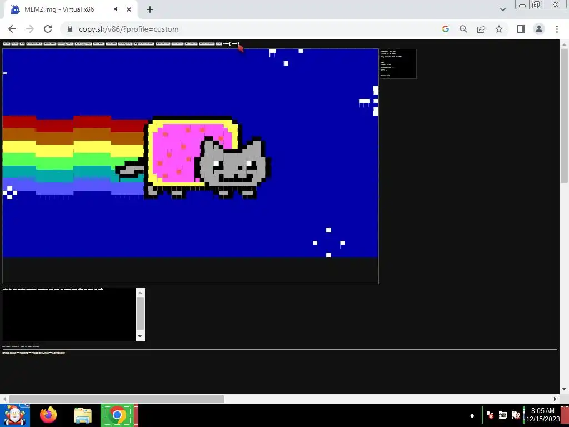Click inside the serial console text area
Image resolution: width=569 pixels, height=427 pixels.
coord(69,315)
